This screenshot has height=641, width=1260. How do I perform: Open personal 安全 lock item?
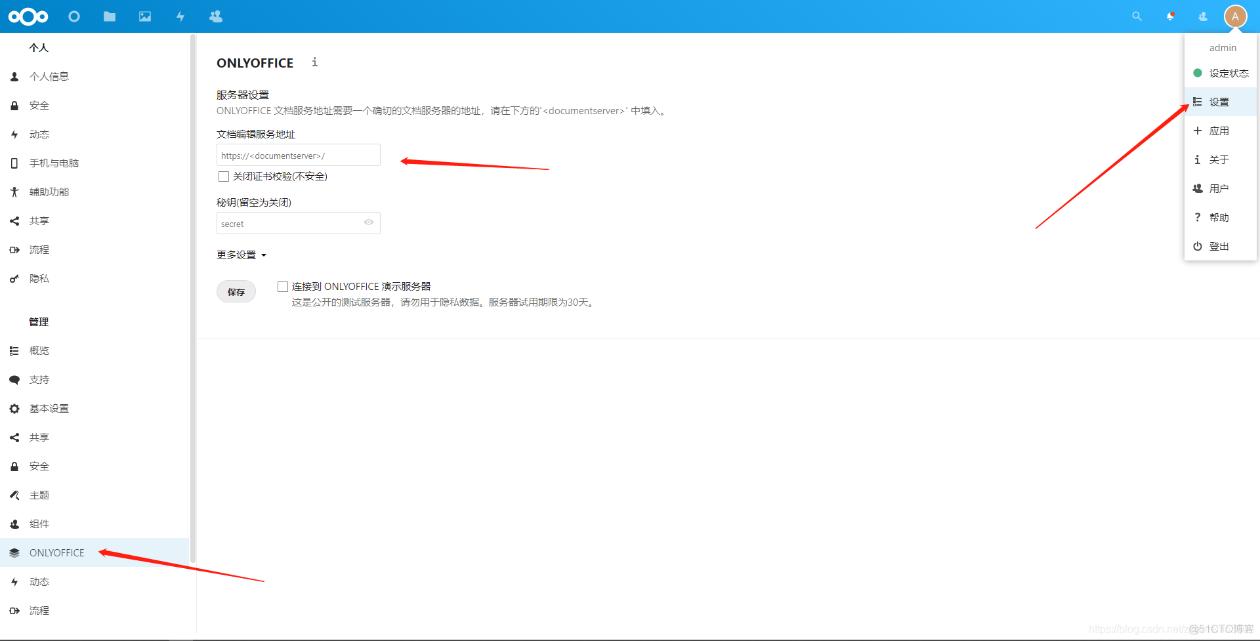click(94, 105)
